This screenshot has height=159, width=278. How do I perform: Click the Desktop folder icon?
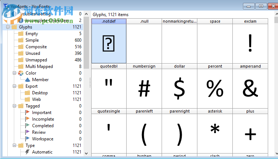(x=27, y=93)
